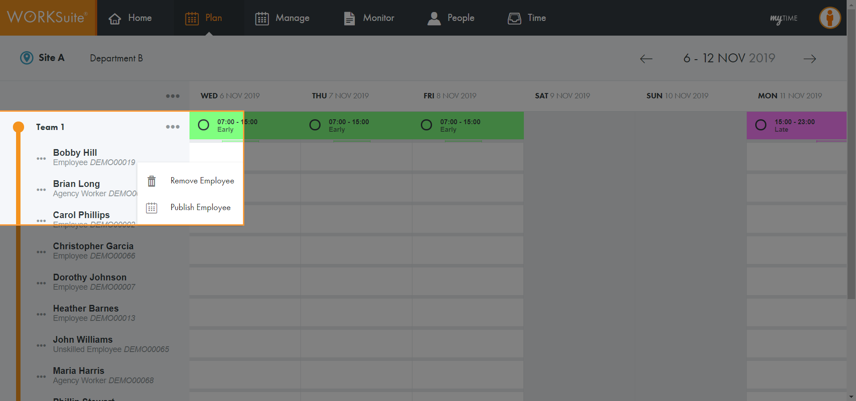
Task: Open the People section icon
Action: [434, 18]
